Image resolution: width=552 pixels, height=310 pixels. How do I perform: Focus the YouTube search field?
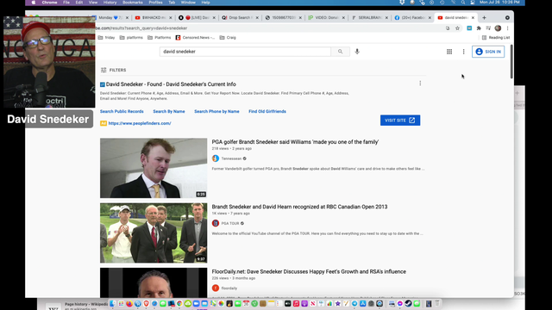pyautogui.click(x=245, y=52)
